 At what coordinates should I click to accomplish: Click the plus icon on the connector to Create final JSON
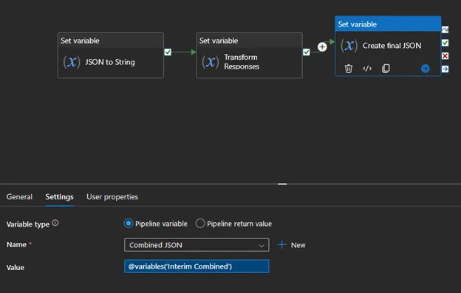322,46
